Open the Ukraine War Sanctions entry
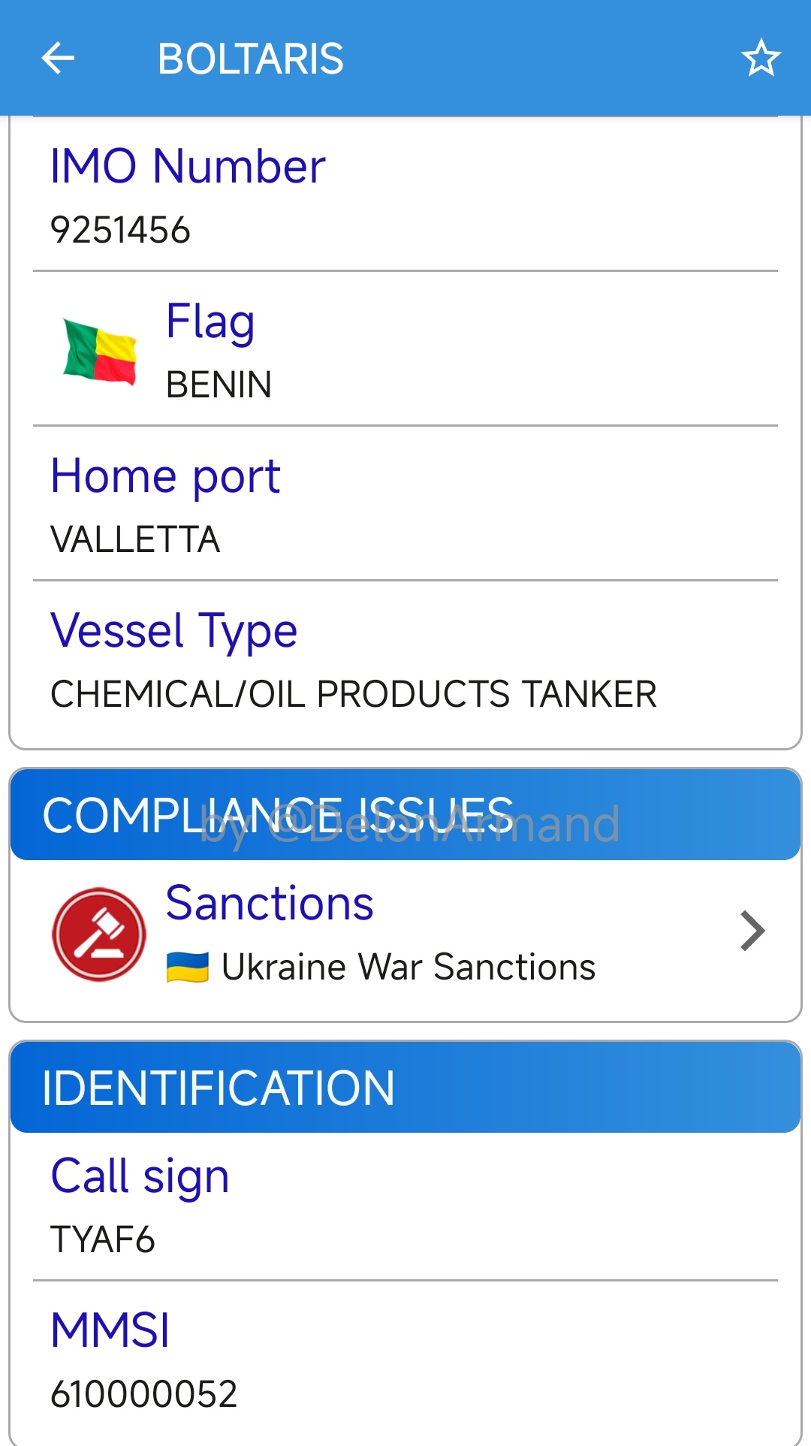This screenshot has width=811, height=1446. point(409,967)
